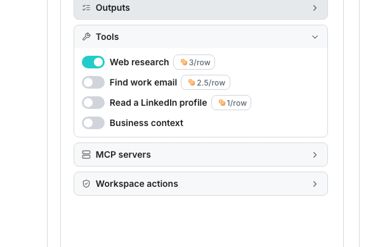Disable the Web research toggle

click(93, 62)
